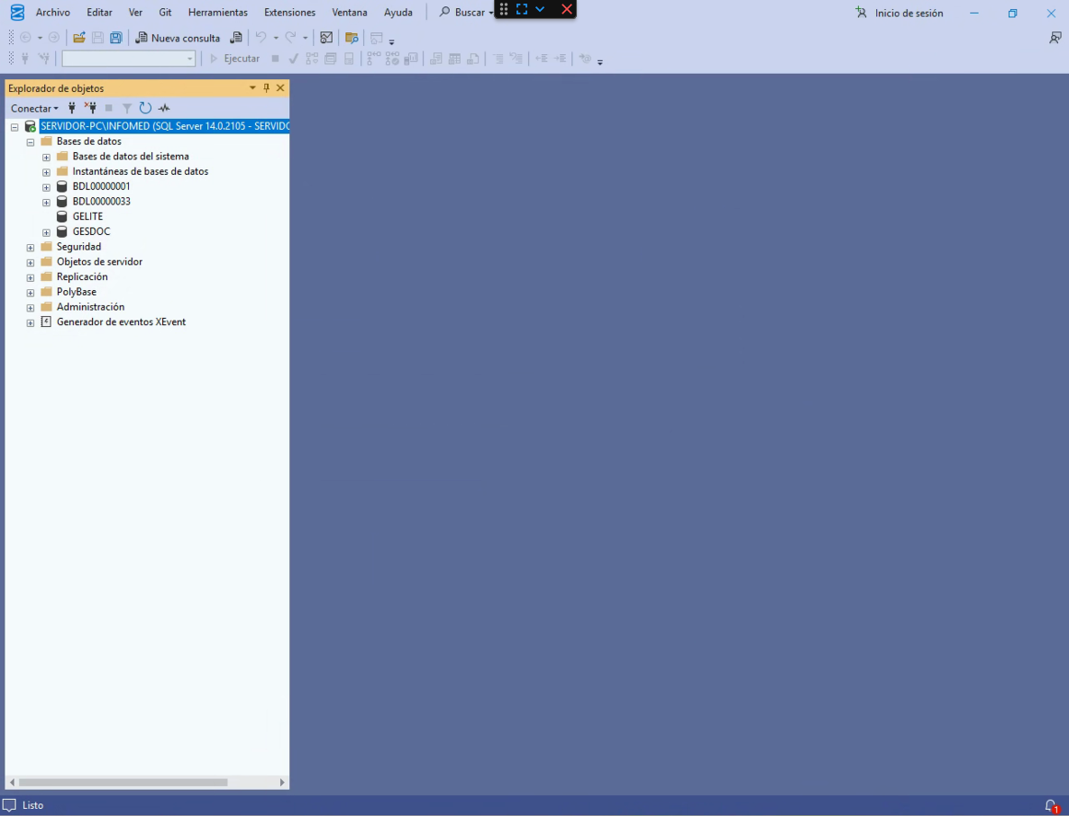
Task: Close the Explorador de objetos panel
Action: pyautogui.click(x=280, y=88)
